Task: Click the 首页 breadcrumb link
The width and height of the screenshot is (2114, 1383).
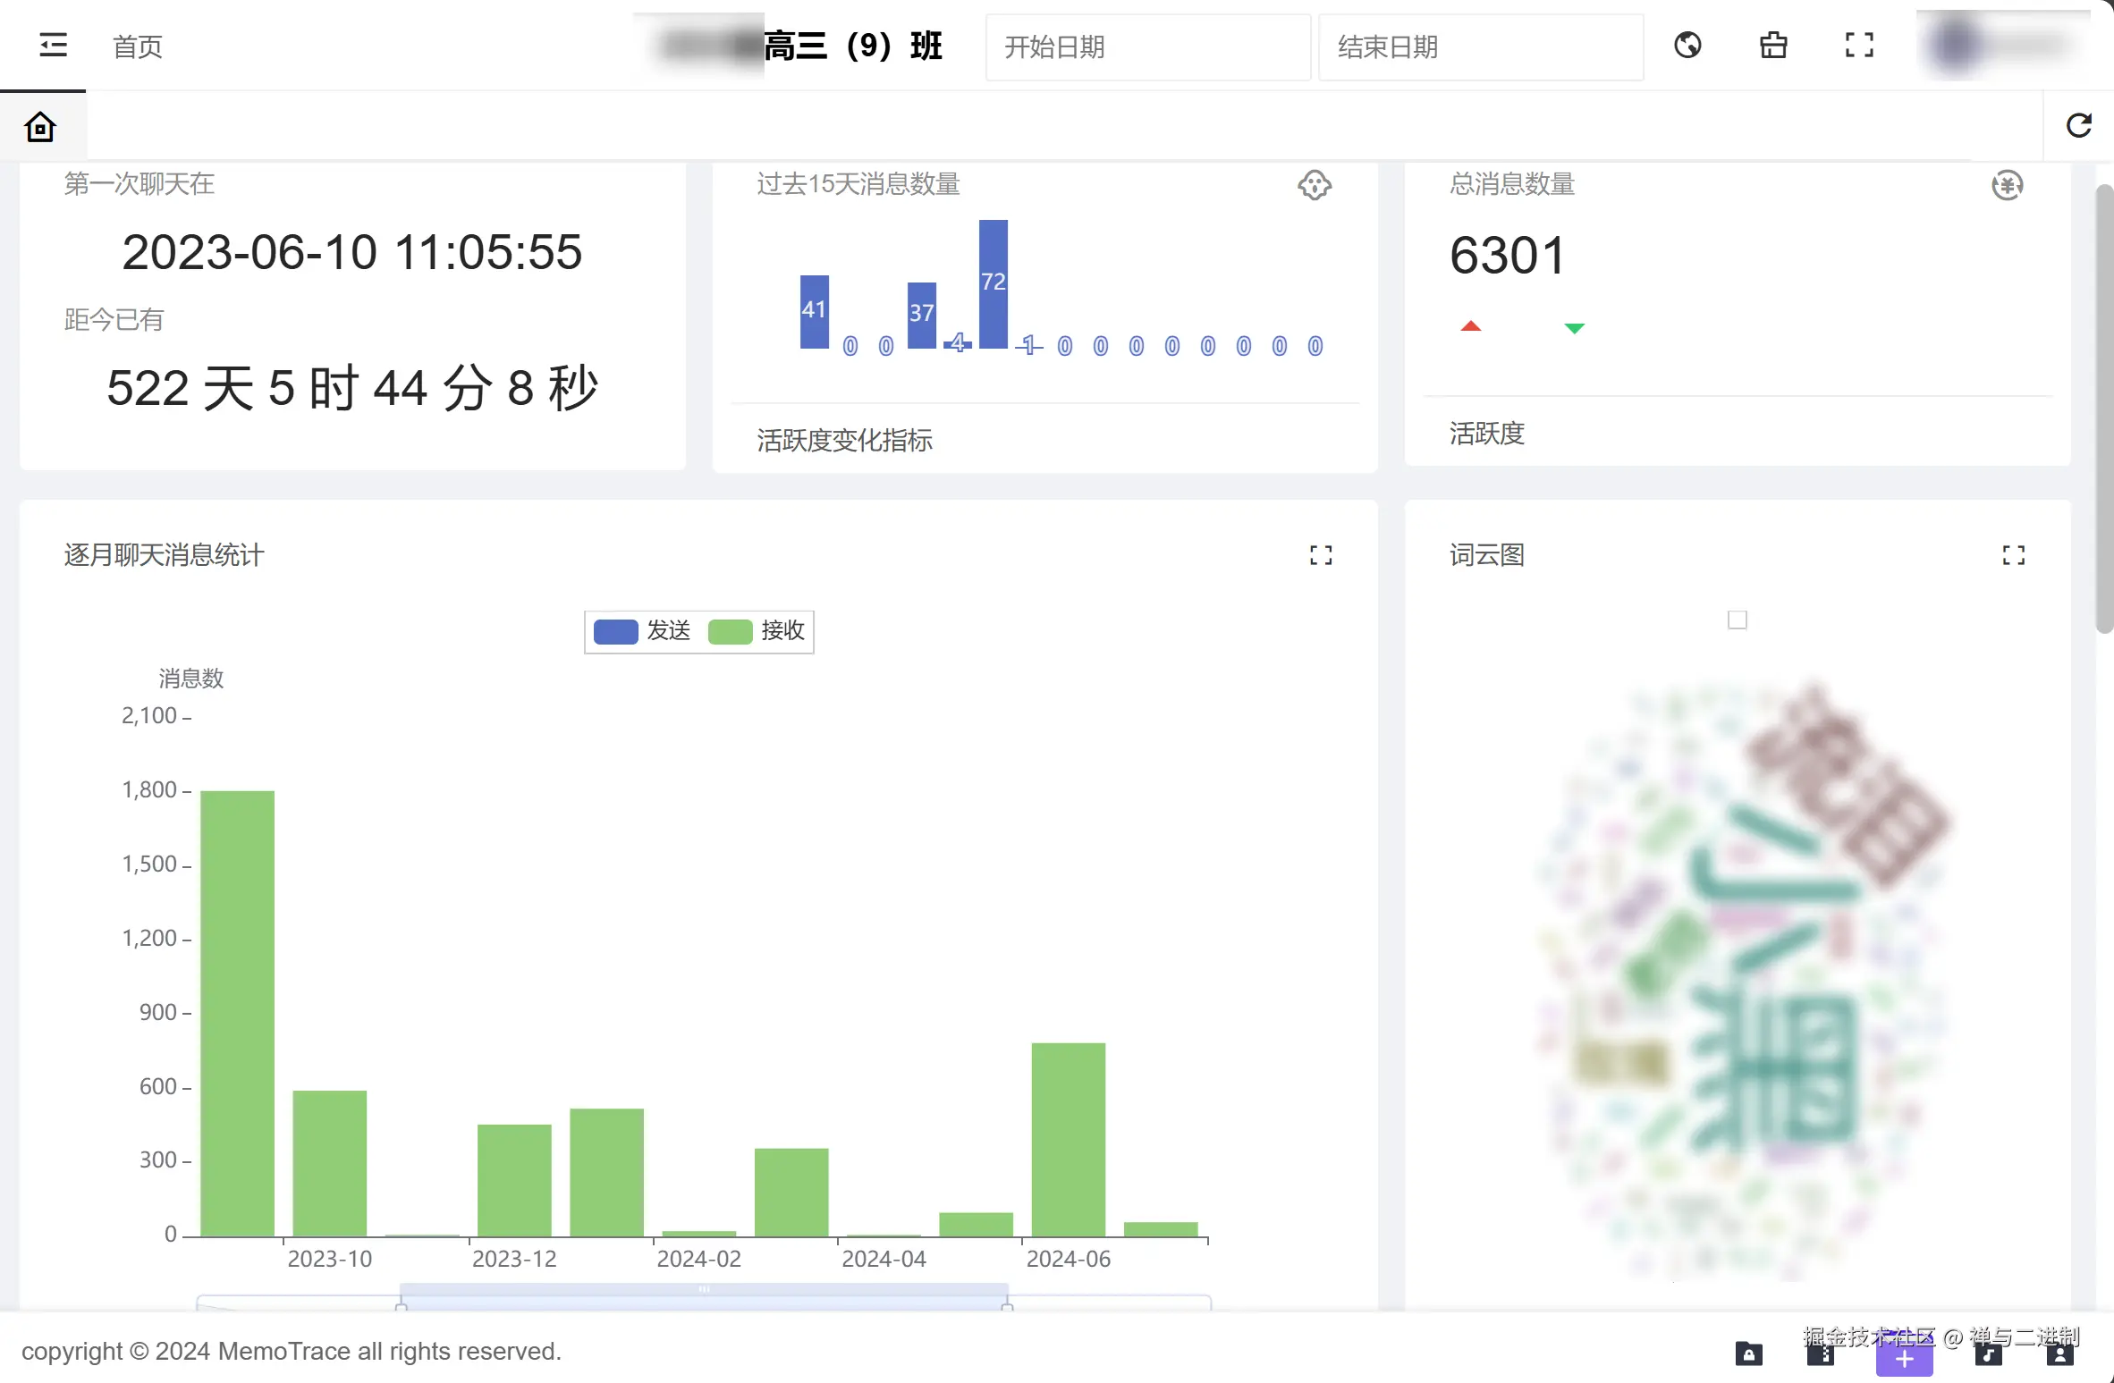Action: (138, 46)
